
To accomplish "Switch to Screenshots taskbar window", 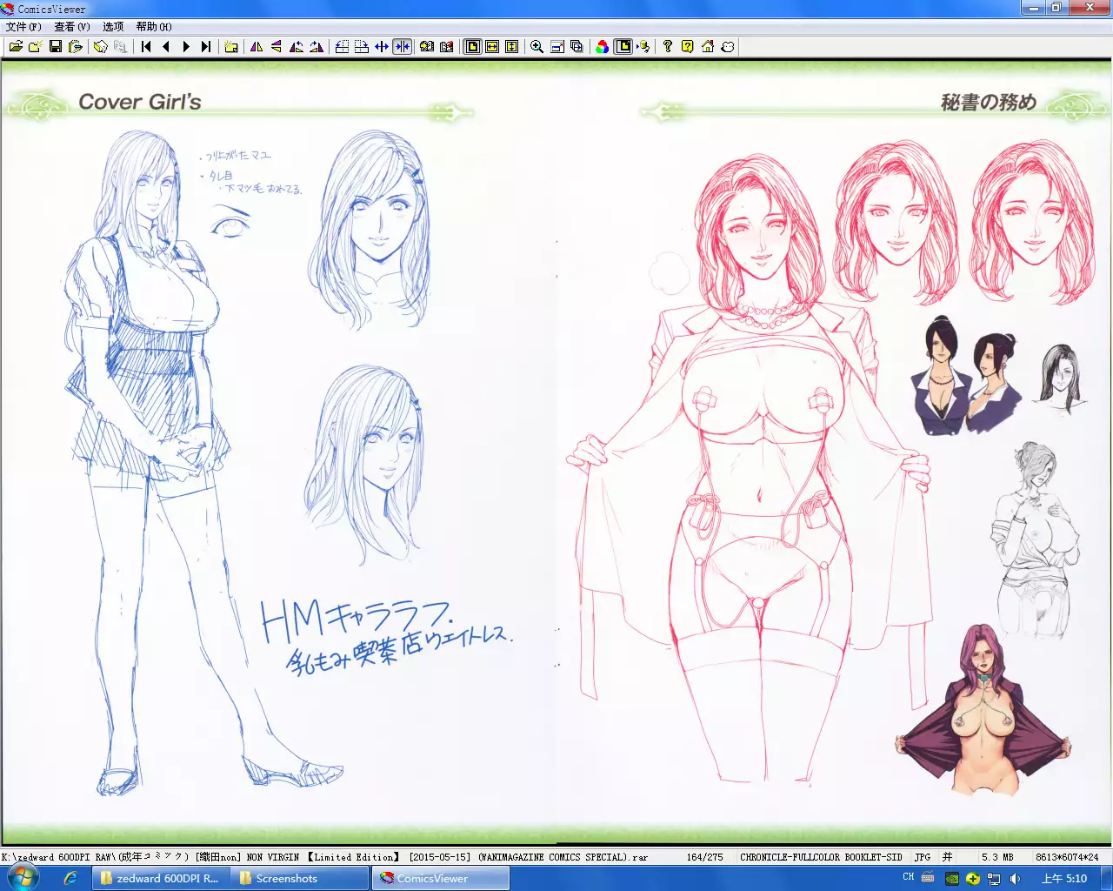I will point(286,879).
